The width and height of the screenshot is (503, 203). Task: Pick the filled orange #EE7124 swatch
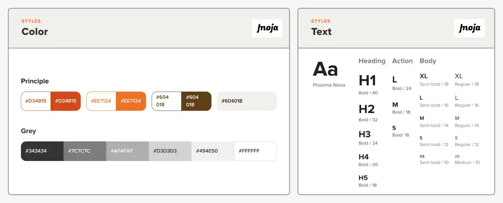(131, 101)
